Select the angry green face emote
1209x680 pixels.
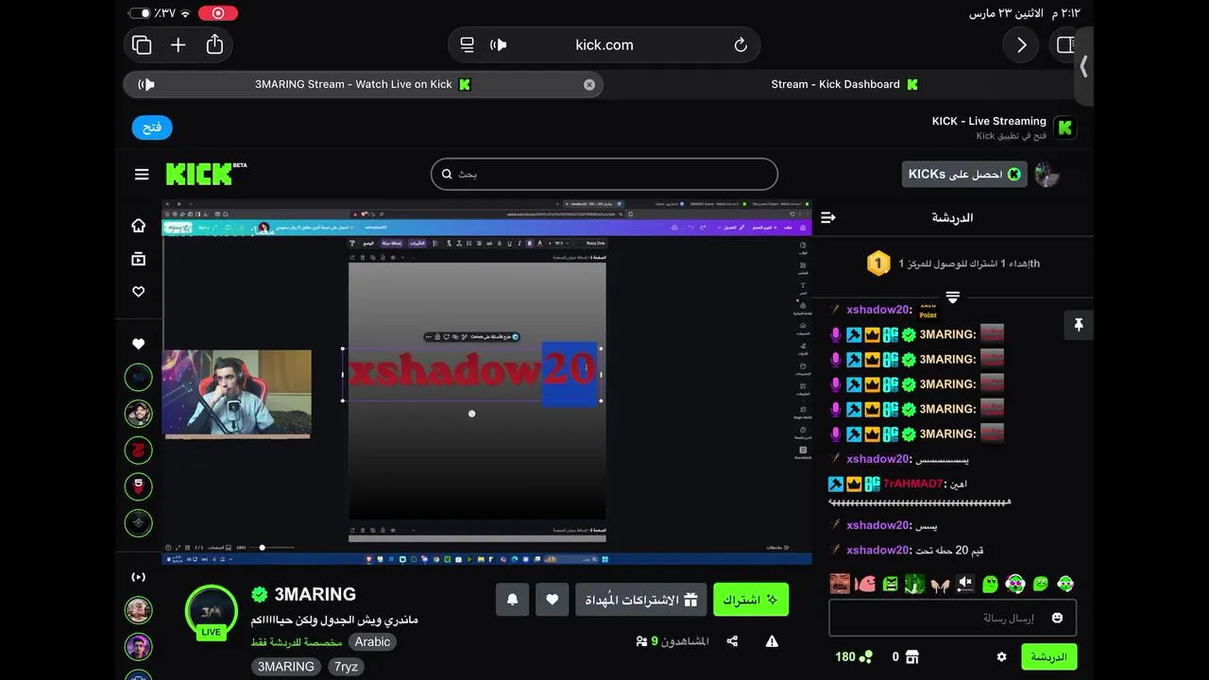click(x=890, y=584)
